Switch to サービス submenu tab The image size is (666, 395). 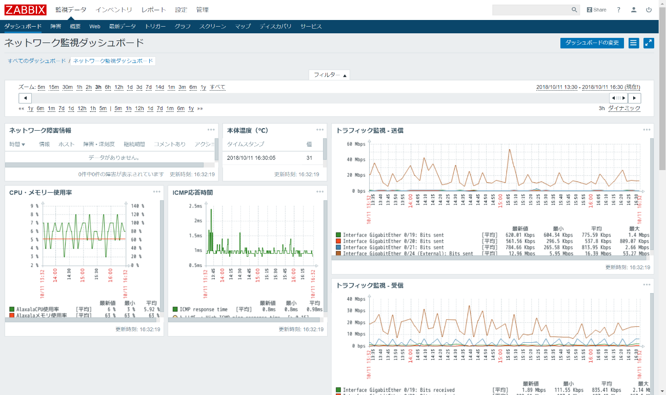coord(311,26)
